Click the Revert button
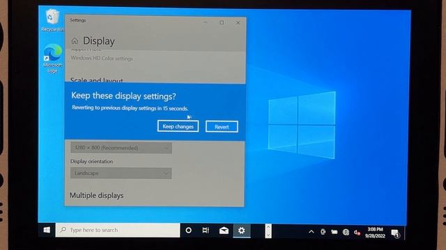 point(222,126)
